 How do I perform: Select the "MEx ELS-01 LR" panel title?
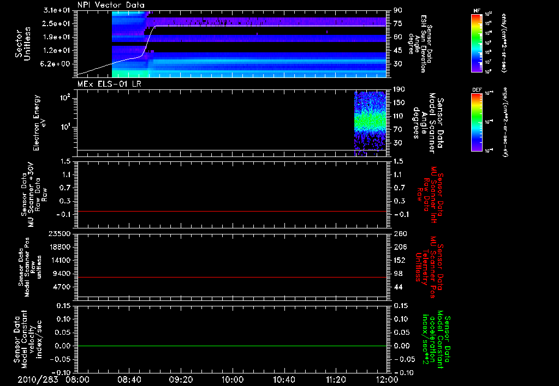pos(109,84)
